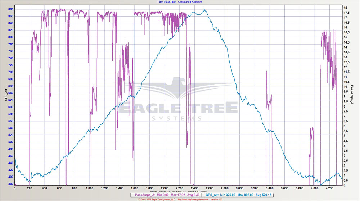
Task: Click the 0,5 value on the PackAmps axis
Action: (x=346, y=180)
